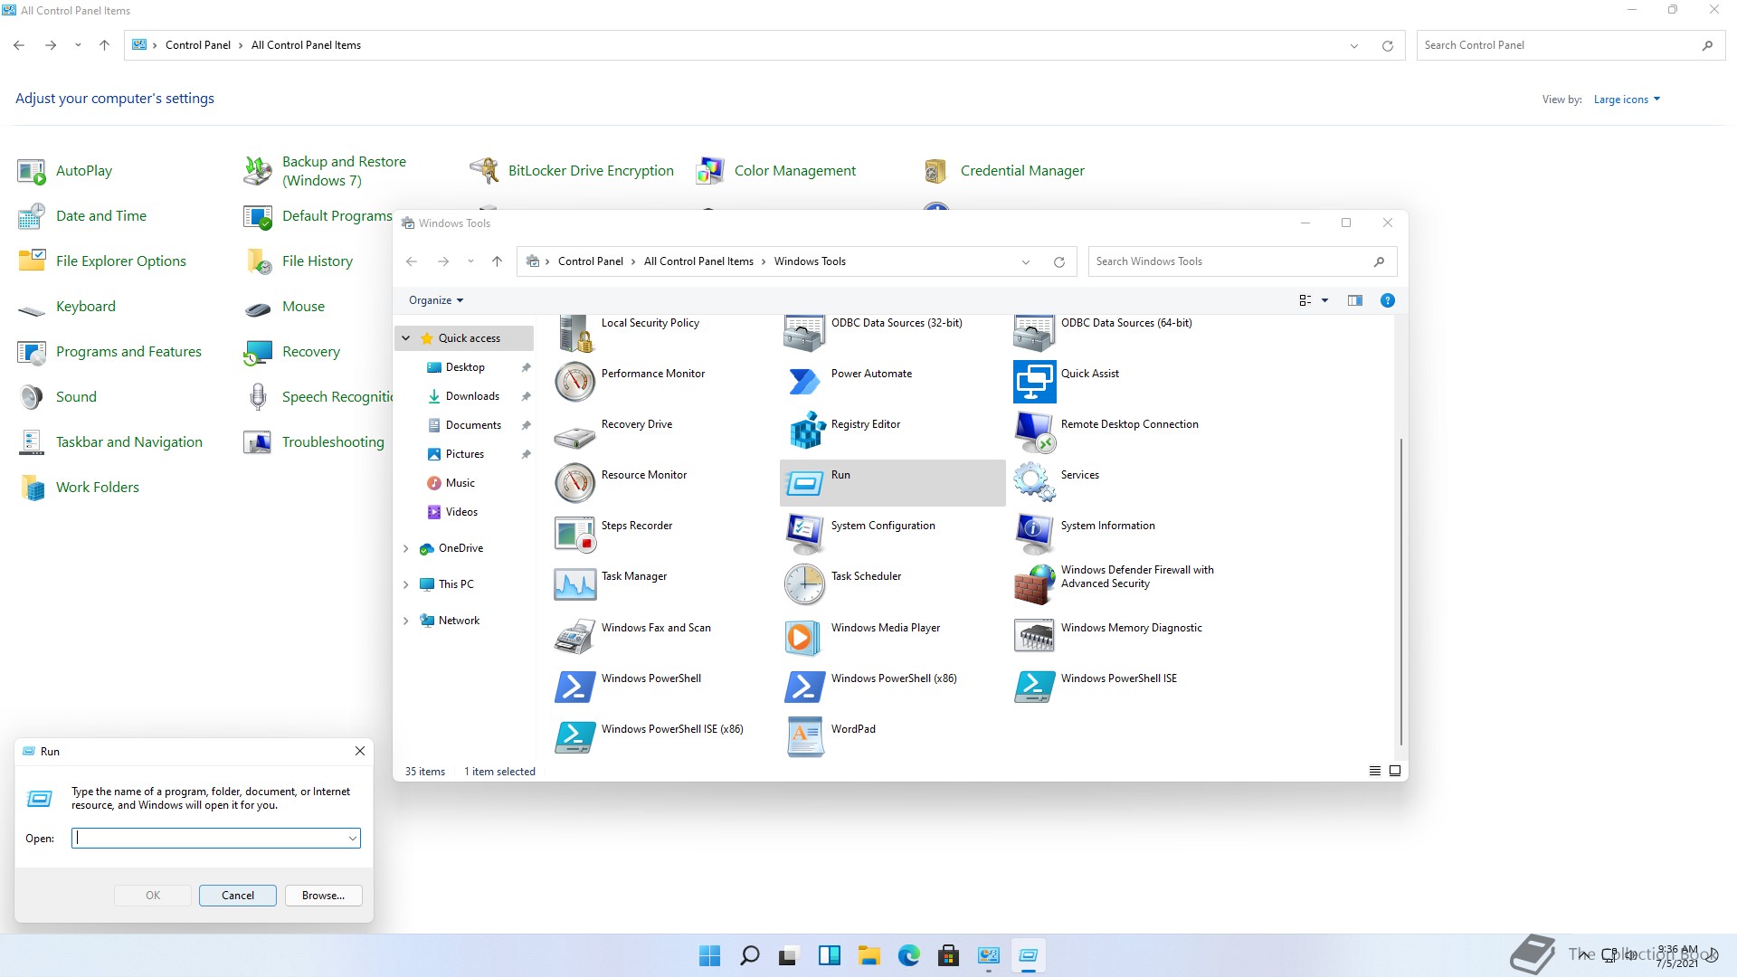Open the Performance Monitor icon
The width and height of the screenshot is (1737, 977).
[x=574, y=382]
